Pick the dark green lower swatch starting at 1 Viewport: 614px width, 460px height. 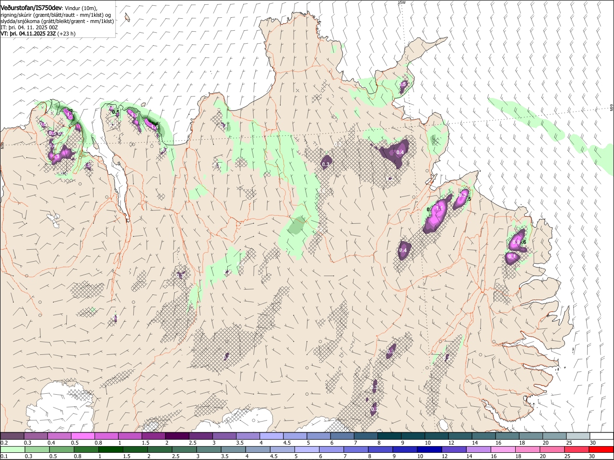[111, 449]
